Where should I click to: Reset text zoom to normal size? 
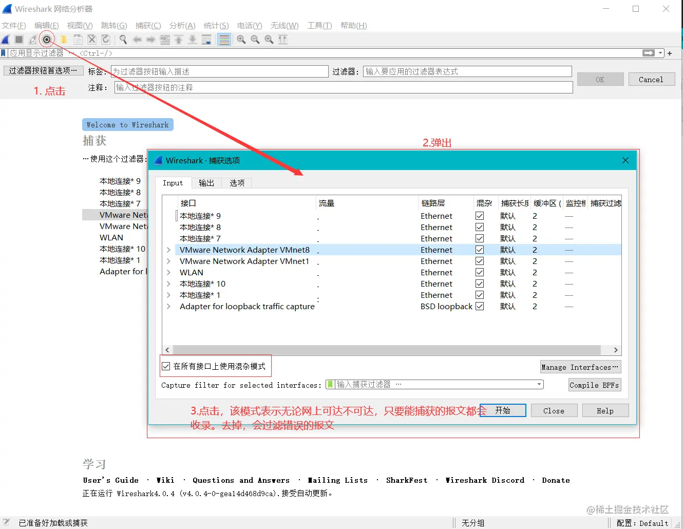tap(269, 40)
